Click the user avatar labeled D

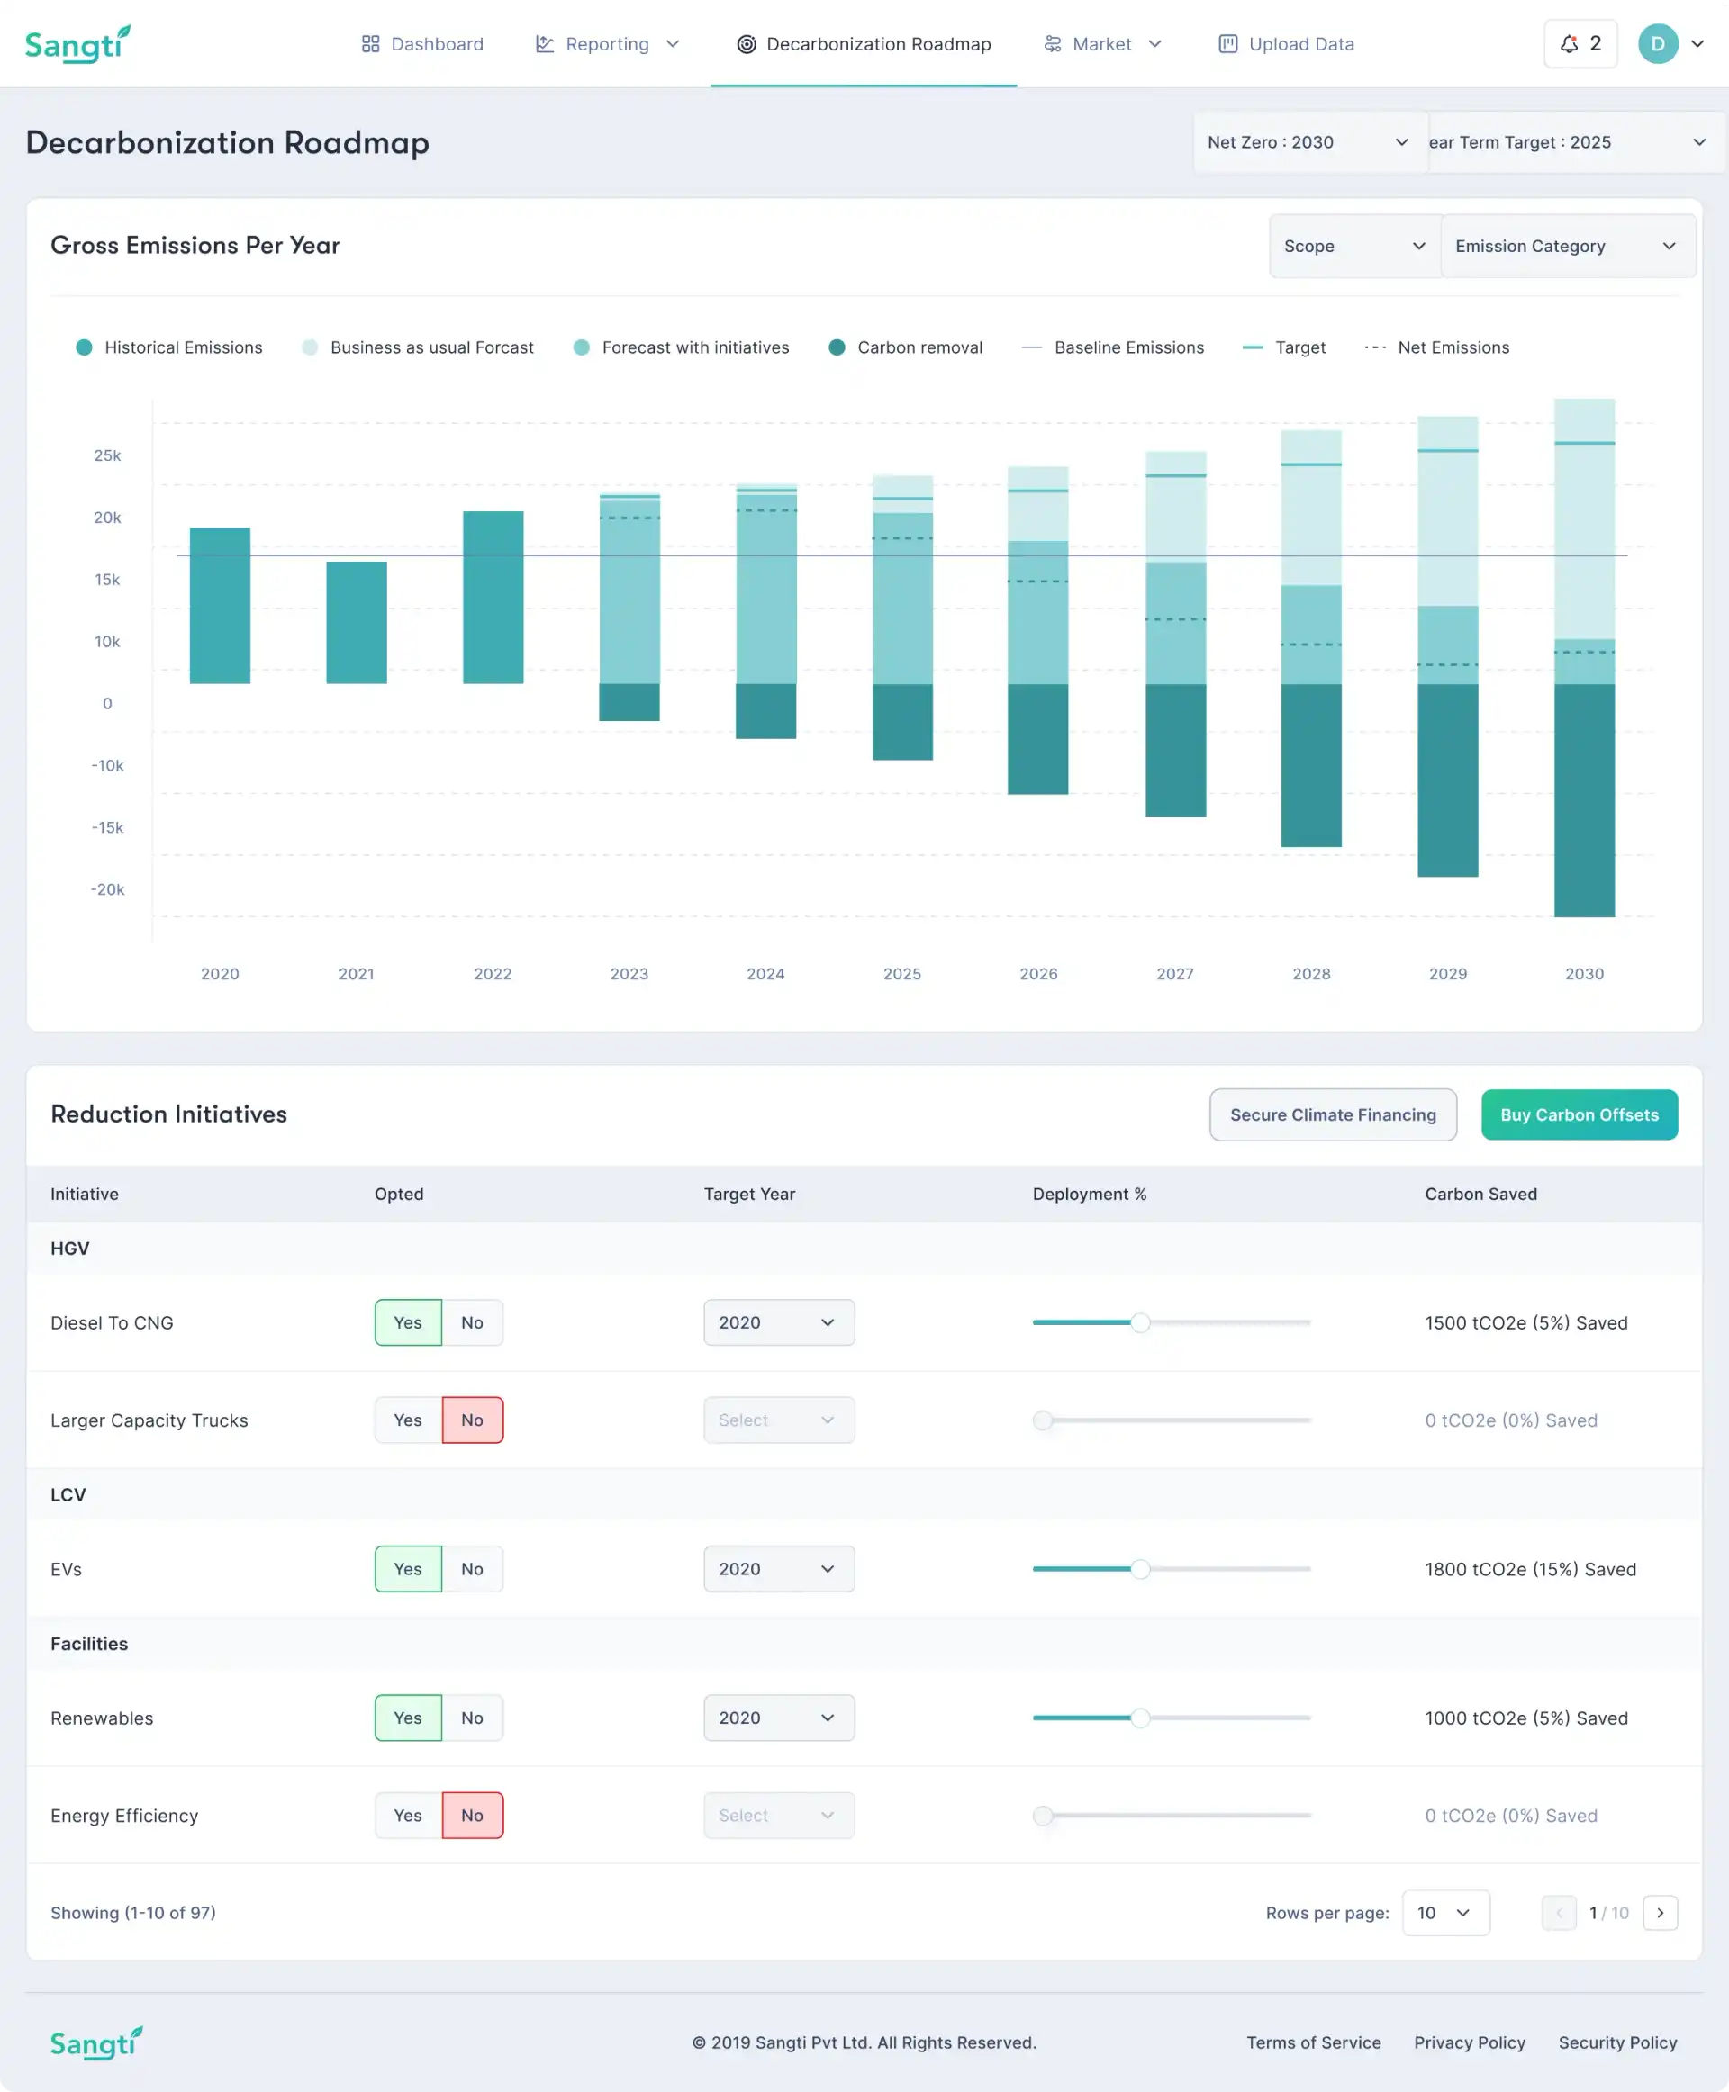coord(1658,44)
